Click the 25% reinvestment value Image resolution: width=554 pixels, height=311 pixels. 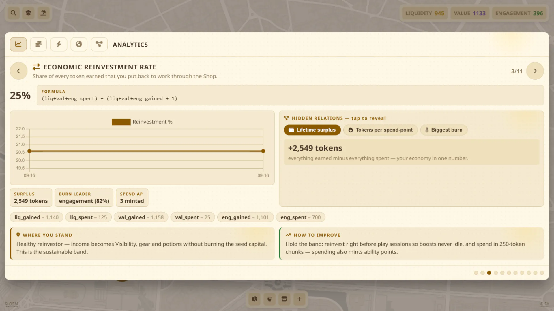[x=20, y=95]
